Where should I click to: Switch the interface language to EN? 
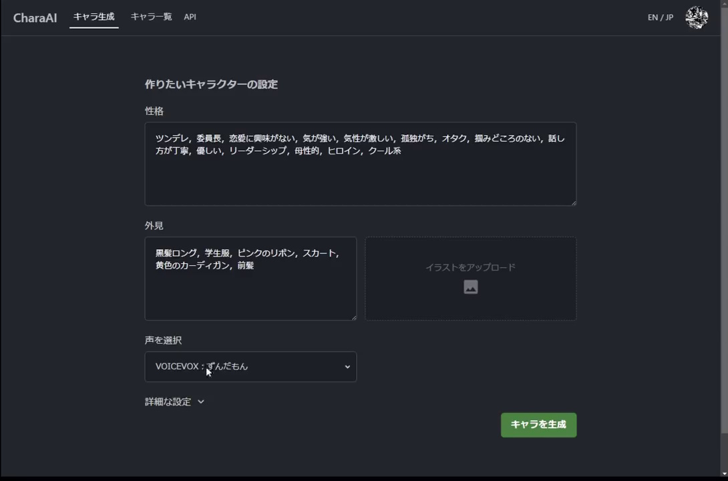point(653,17)
